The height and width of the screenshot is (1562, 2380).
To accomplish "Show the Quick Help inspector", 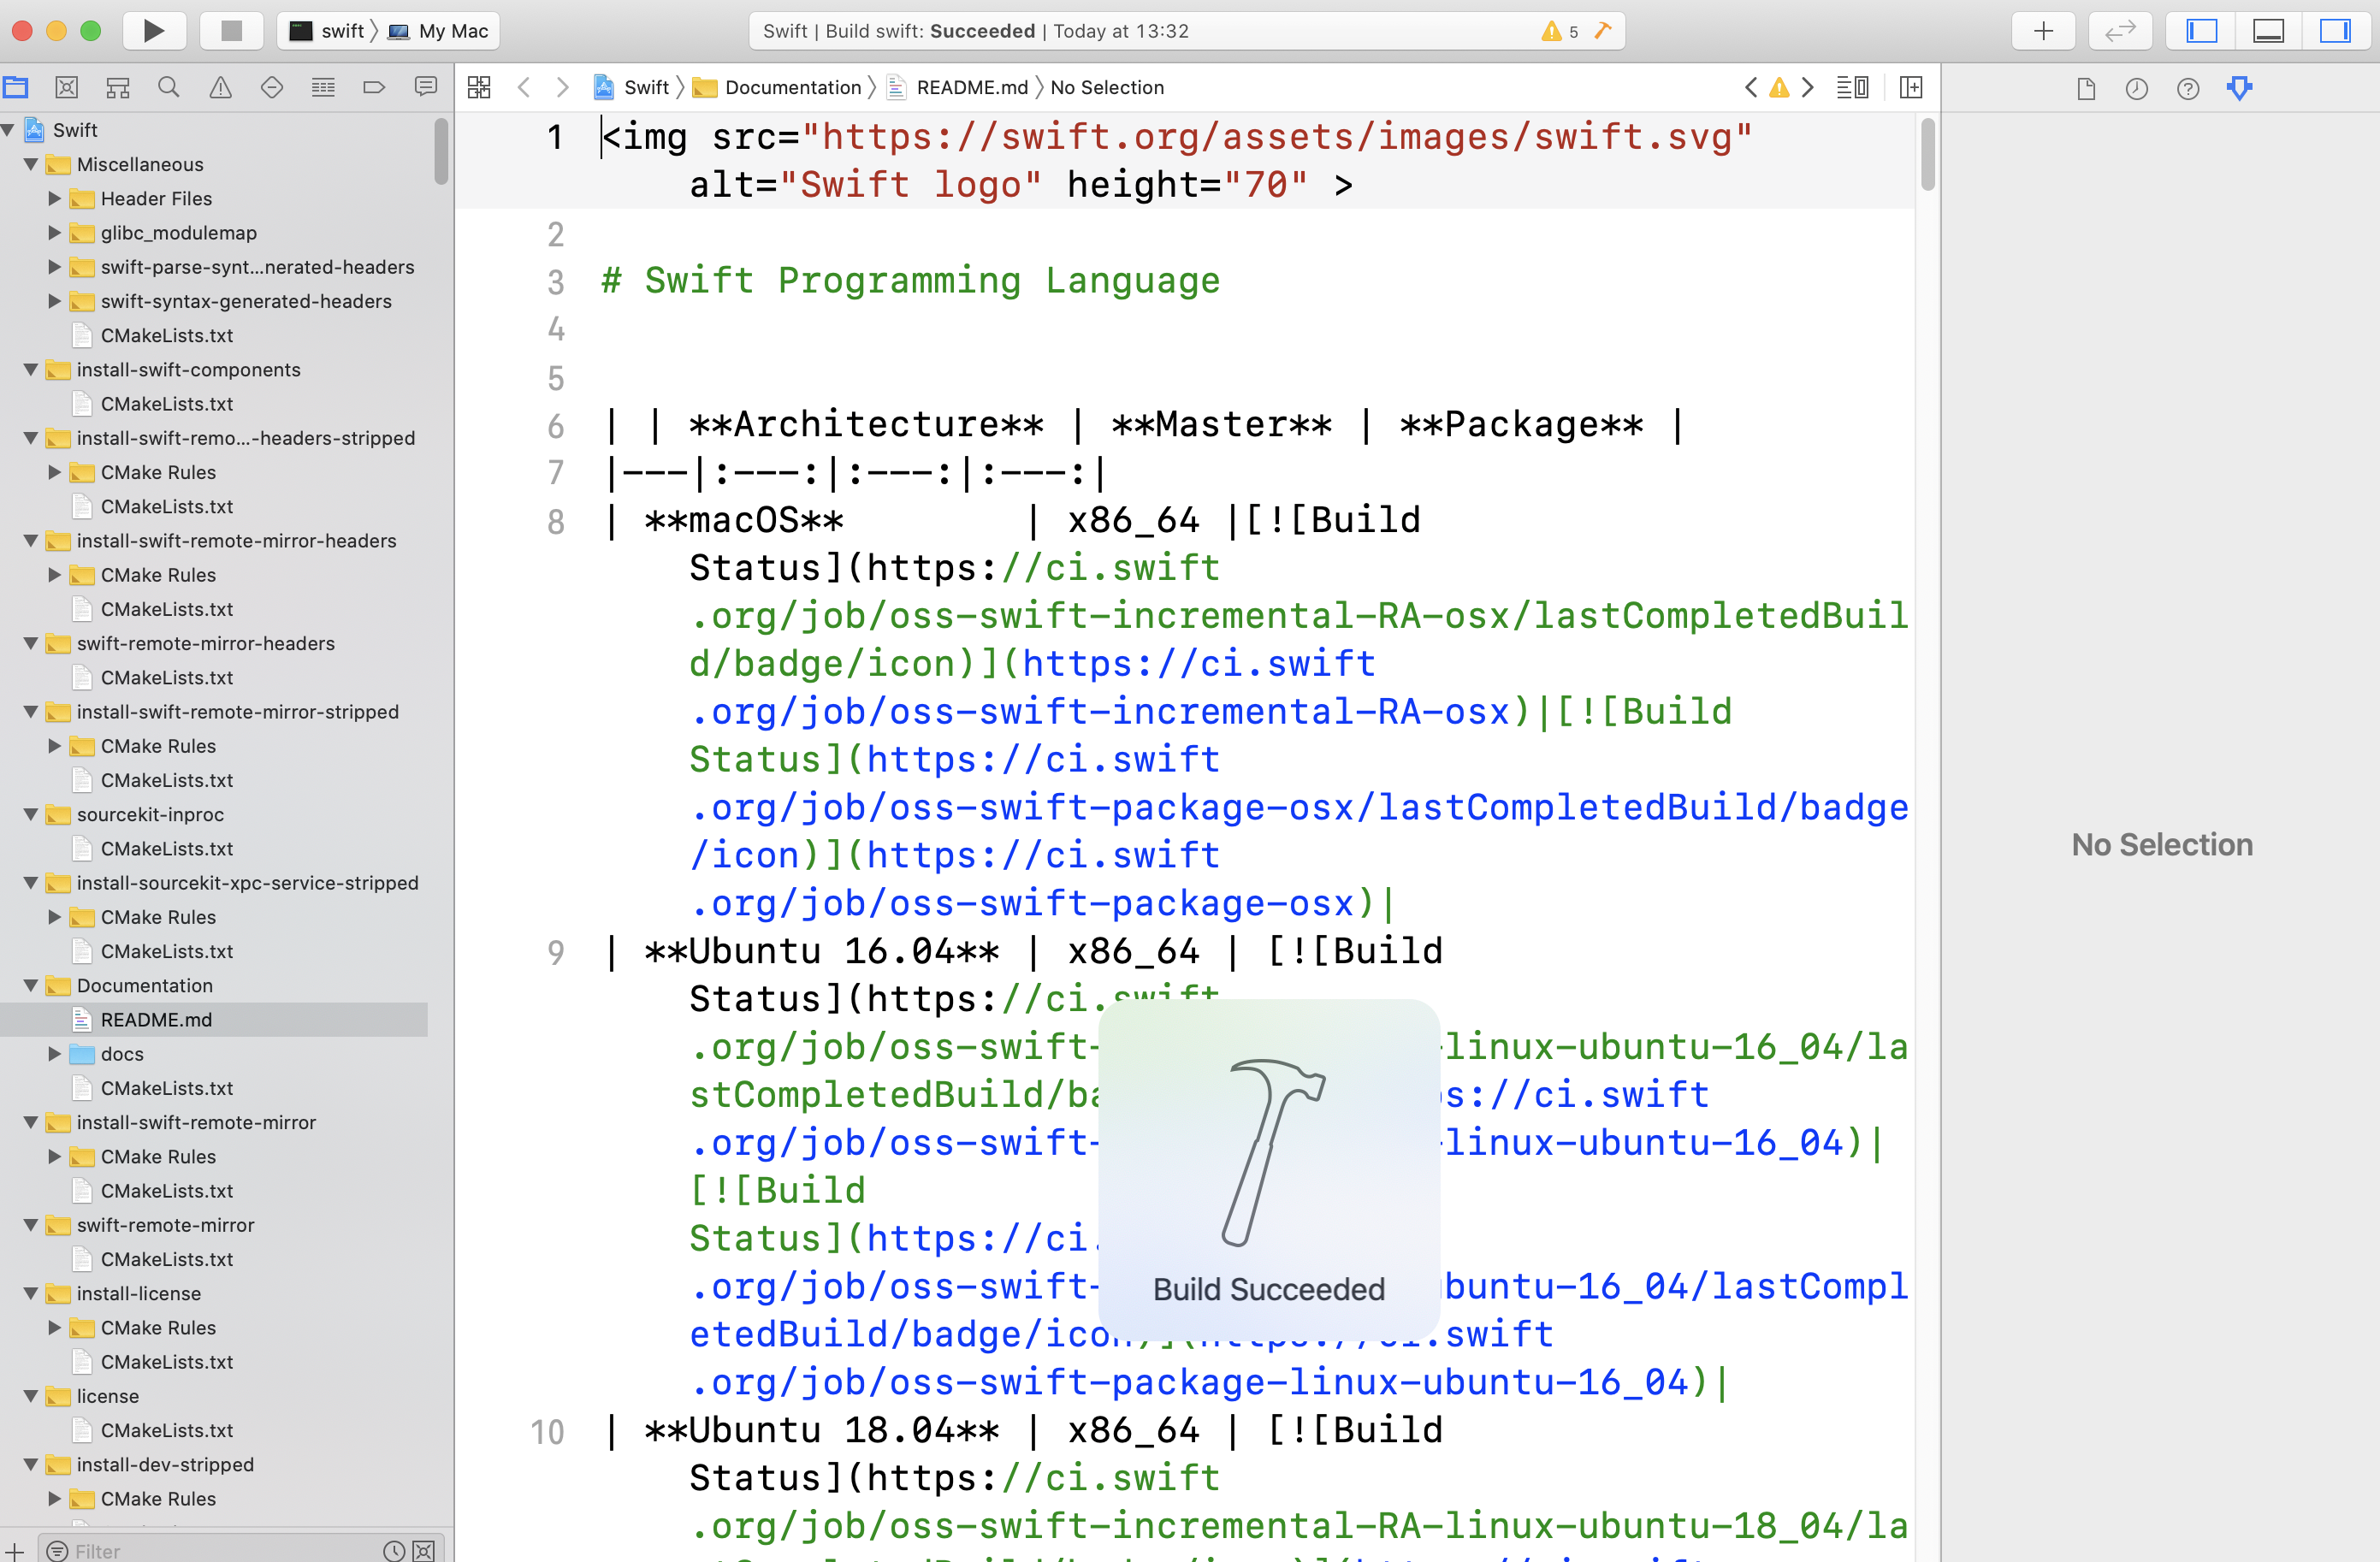I will click(x=2188, y=89).
